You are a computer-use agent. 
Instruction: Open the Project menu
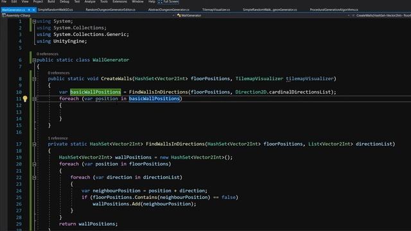38,1
